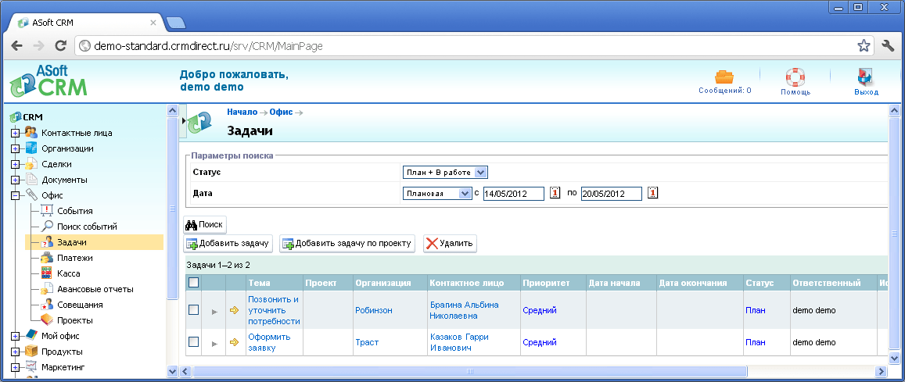Open a new browser tab
Viewport: 905px width, 382px height.
(175, 23)
